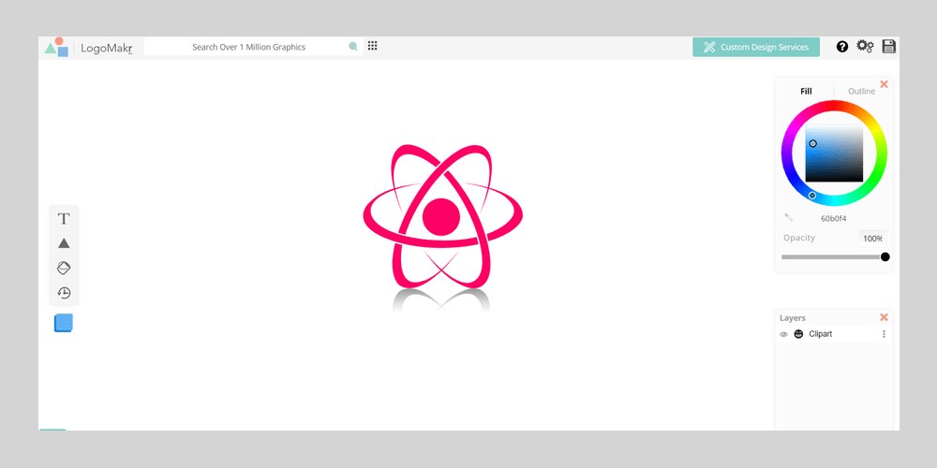This screenshot has width=937, height=468.
Task: Click the LogoMakr brand name text
Action: [x=107, y=49]
